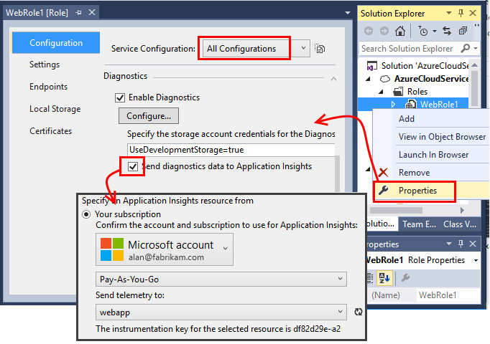
Task: Click the Configure... button
Action: tap(148, 115)
